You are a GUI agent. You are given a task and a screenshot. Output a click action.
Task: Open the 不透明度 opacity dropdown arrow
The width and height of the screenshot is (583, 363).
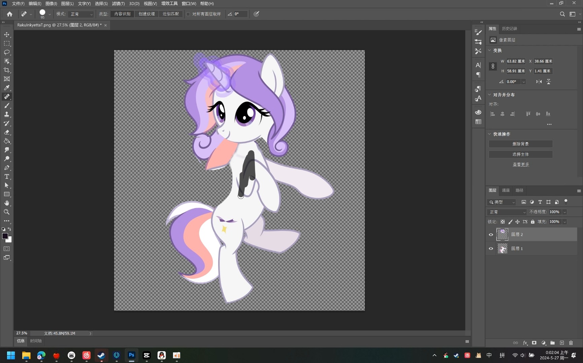point(564,212)
